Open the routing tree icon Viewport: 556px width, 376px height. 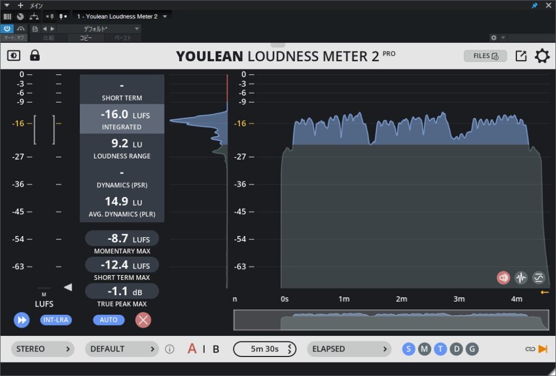click(x=34, y=16)
